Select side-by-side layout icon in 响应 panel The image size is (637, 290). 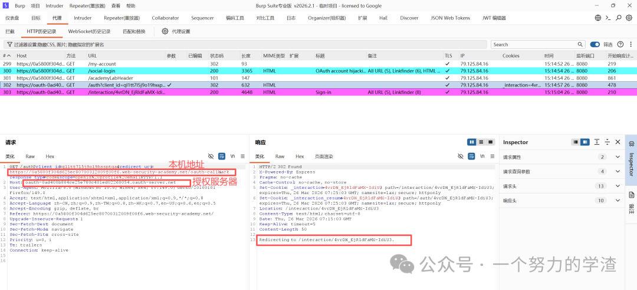pos(472,142)
